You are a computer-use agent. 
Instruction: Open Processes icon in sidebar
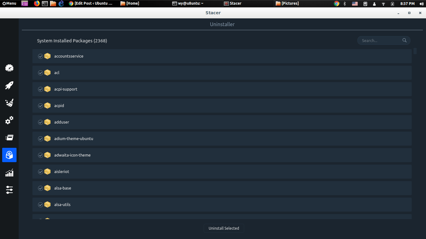pyautogui.click(x=9, y=138)
